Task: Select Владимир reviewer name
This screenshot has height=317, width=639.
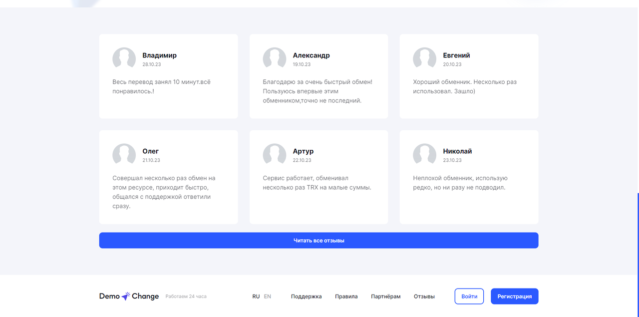Action: tap(159, 55)
